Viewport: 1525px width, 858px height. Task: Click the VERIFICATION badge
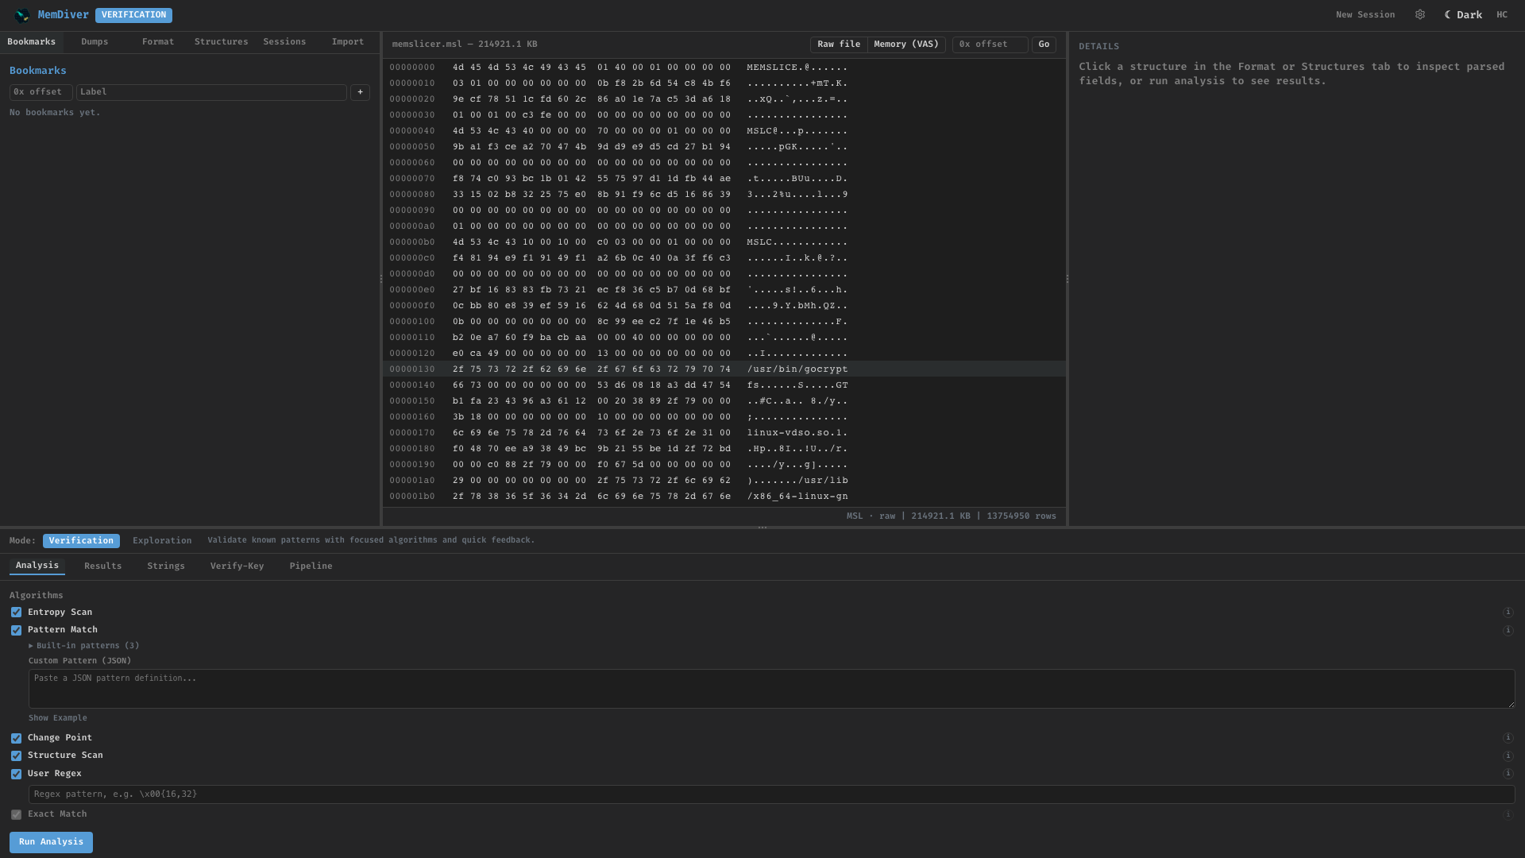(x=133, y=15)
